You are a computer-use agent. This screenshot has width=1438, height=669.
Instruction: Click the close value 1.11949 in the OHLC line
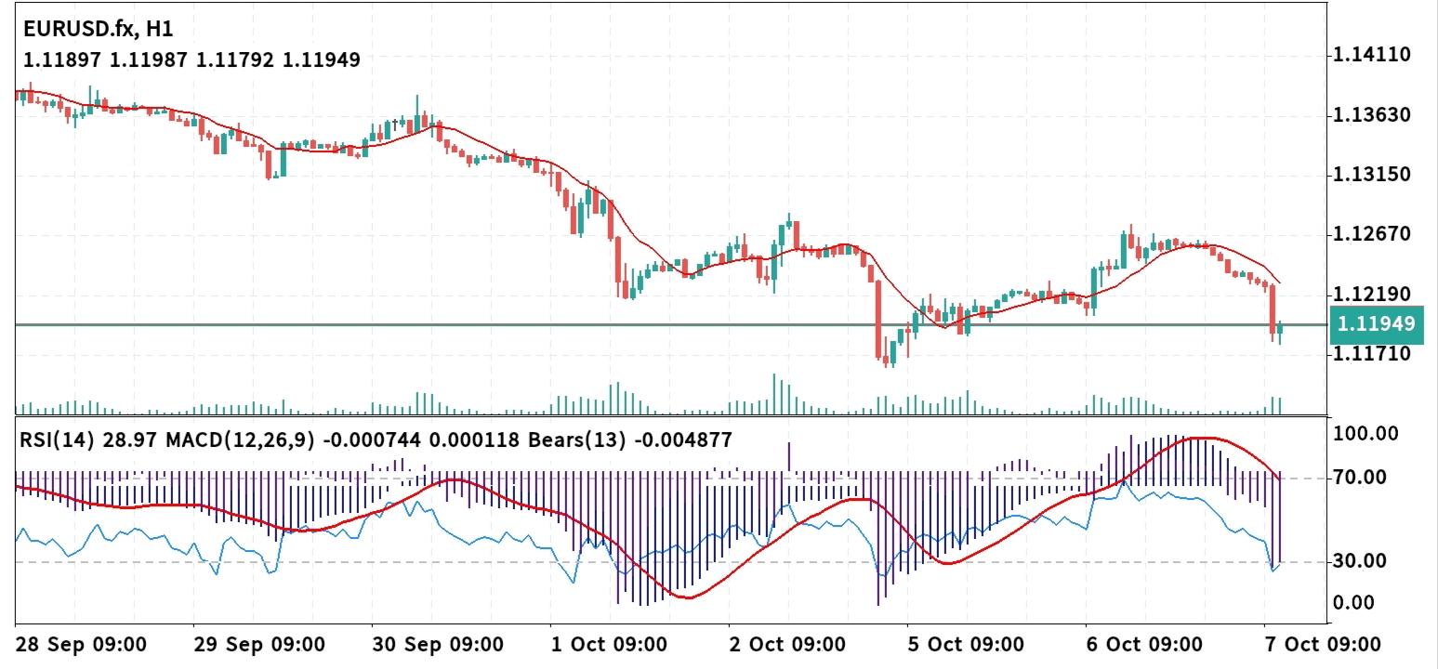click(x=322, y=59)
